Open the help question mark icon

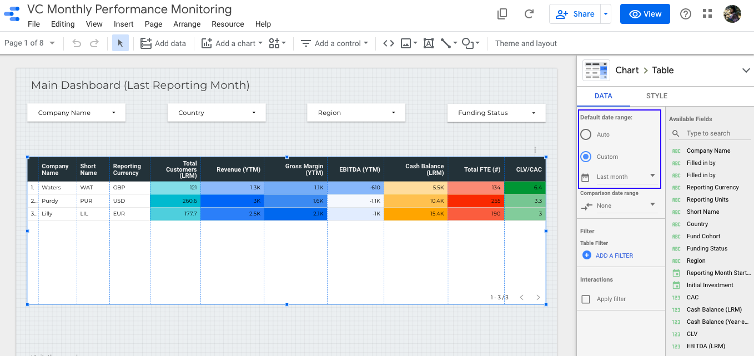686,14
